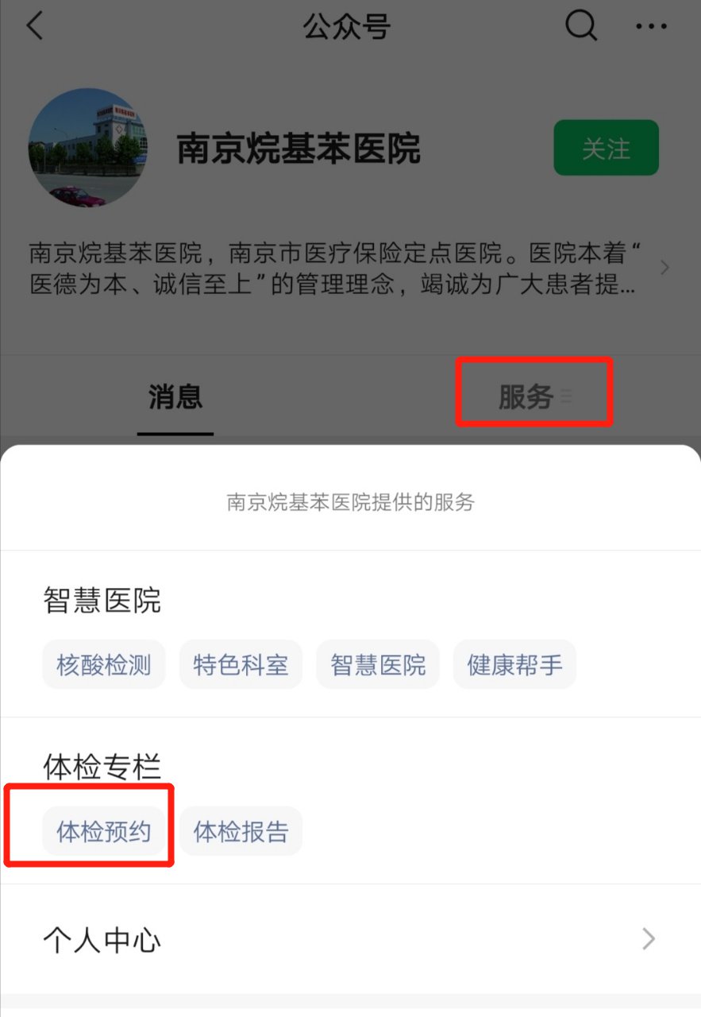Tap the 智慧医院 chip button
This screenshot has width=701, height=1017.
(378, 664)
